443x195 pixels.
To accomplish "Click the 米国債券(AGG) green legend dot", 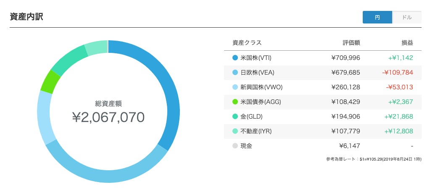I will click(x=235, y=102).
